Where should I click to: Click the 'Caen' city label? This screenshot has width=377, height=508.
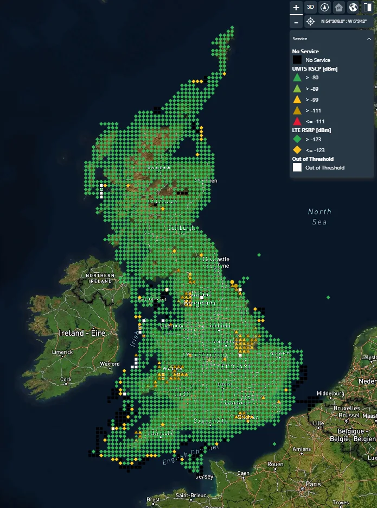tap(243, 473)
